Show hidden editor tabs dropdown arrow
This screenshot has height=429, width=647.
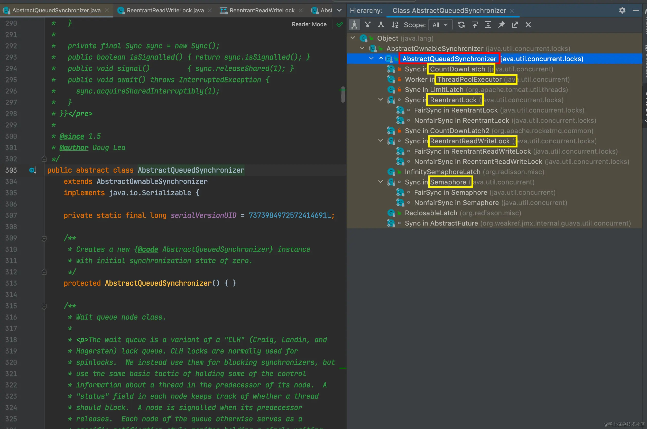click(x=339, y=10)
